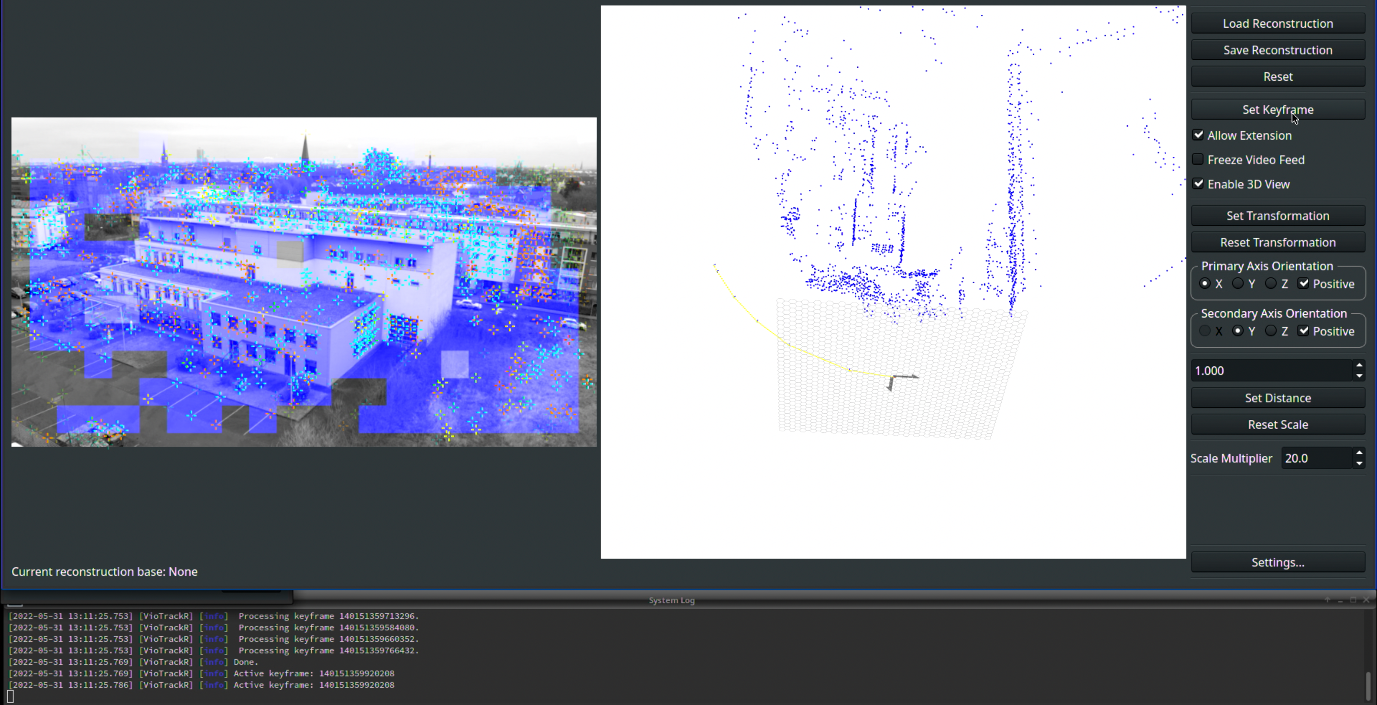
Task: Disable the Enable 3D View checkbox
Action: click(x=1198, y=184)
